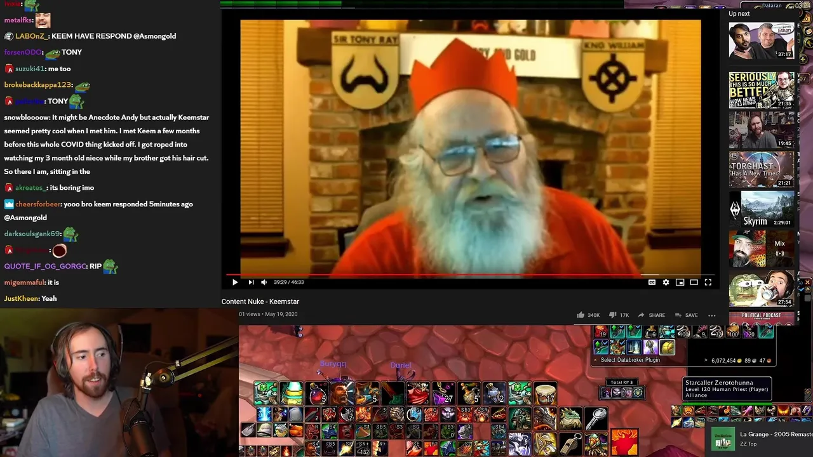Click username cheersforbeer in chat
This screenshot has width=813, height=457.
38,204
